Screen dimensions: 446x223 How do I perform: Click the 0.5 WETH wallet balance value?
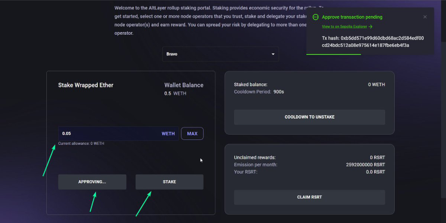click(175, 93)
